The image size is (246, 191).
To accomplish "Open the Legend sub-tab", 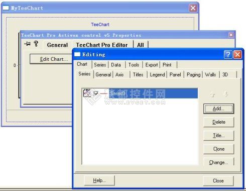I will (157, 74).
